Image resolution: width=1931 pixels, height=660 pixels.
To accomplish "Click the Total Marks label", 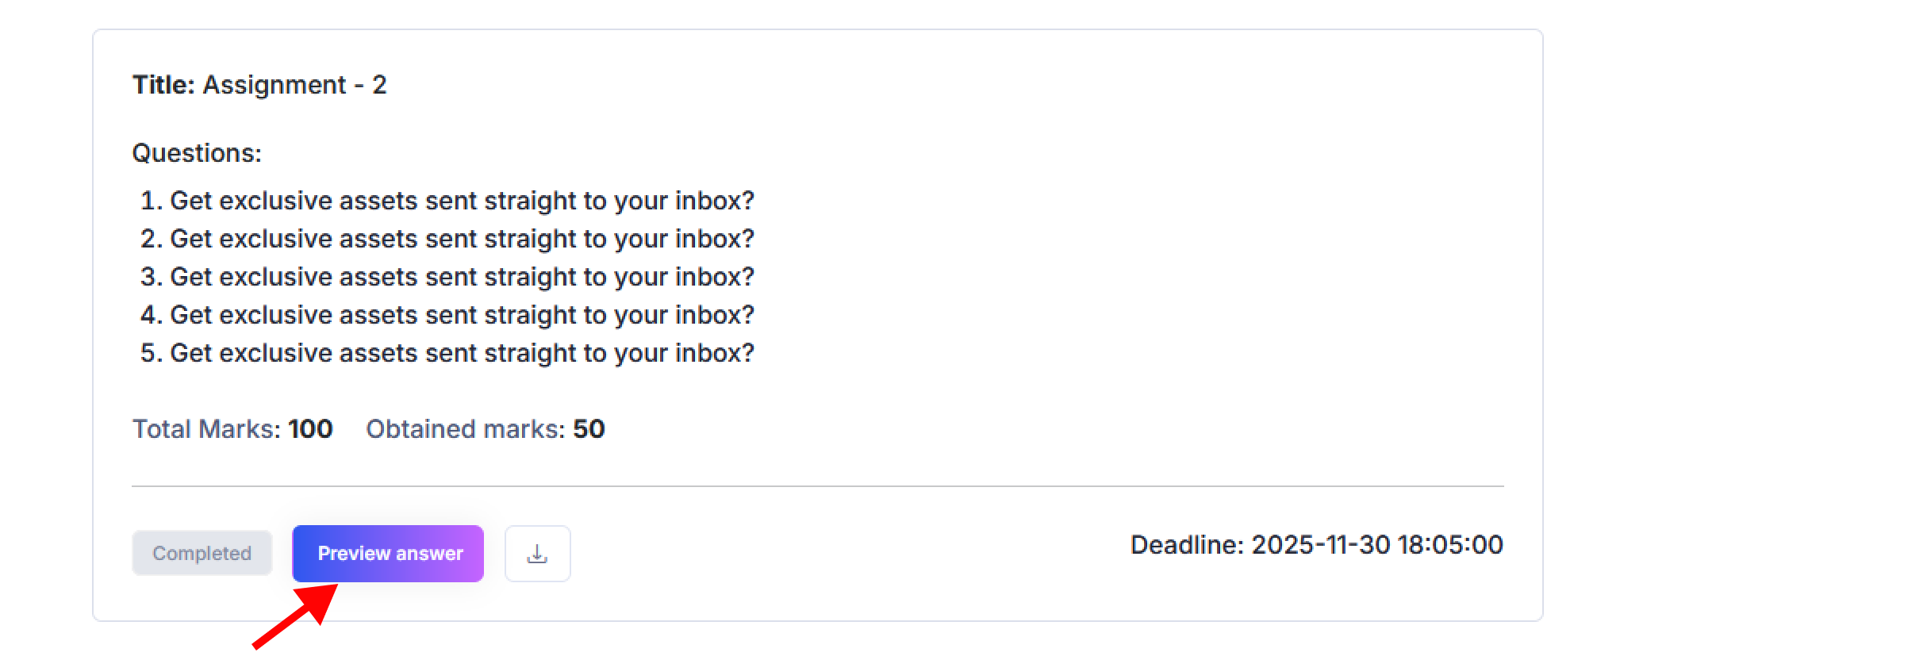I will (x=206, y=429).
